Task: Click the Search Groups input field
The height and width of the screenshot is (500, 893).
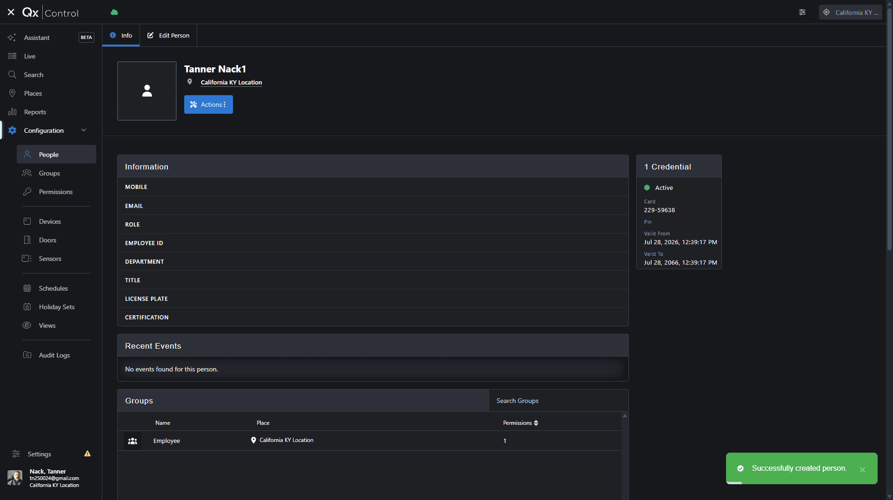Action: point(558,401)
